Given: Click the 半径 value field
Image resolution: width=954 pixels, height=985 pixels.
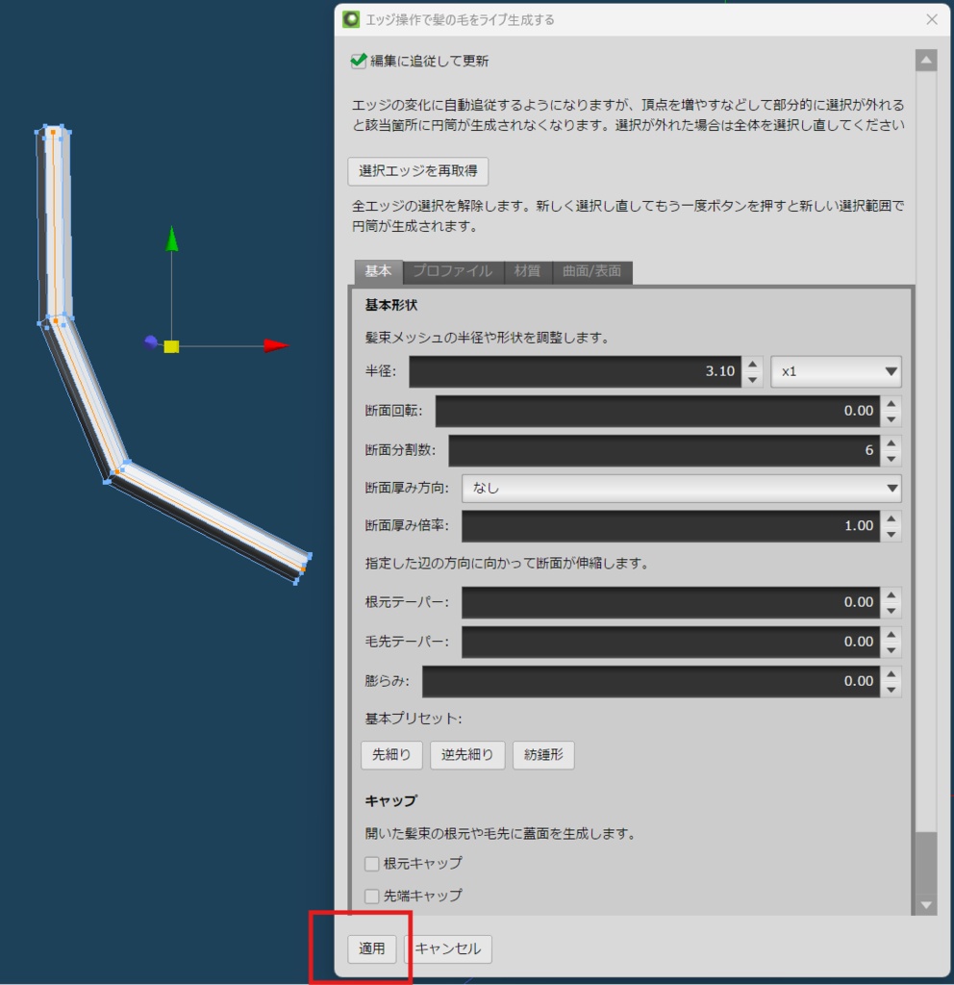Looking at the screenshot, I should coord(575,371).
